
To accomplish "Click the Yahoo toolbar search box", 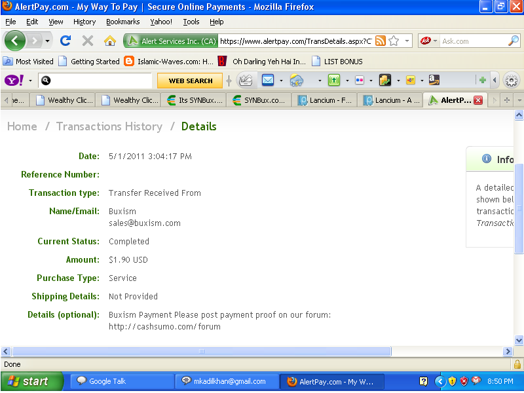I will [95, 81].
